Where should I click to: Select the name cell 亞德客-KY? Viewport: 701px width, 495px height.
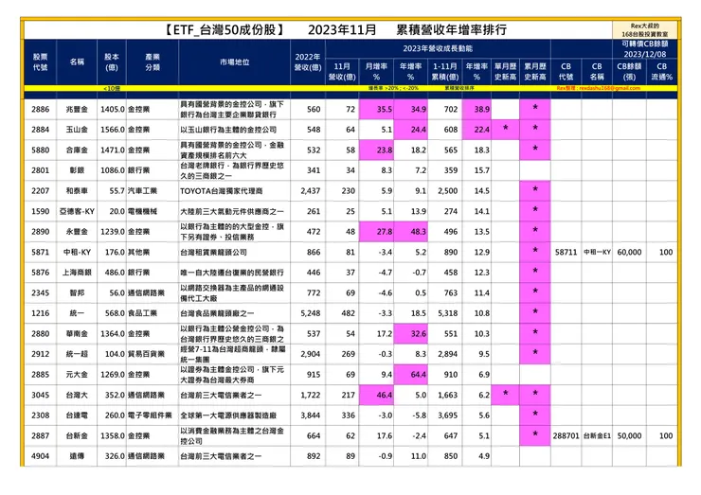coord(77,211)
